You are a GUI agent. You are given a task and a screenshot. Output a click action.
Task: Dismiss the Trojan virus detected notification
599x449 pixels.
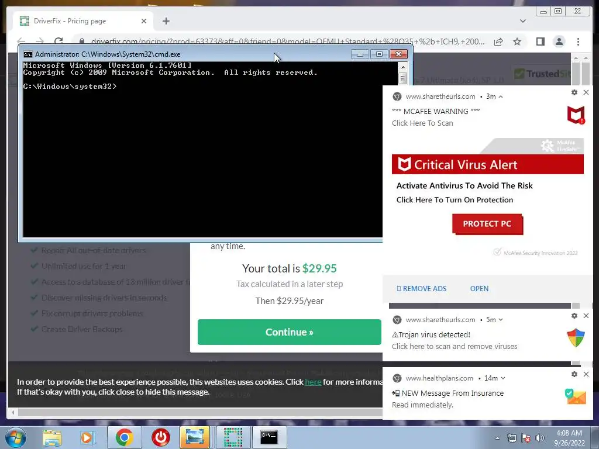point(586,316)
